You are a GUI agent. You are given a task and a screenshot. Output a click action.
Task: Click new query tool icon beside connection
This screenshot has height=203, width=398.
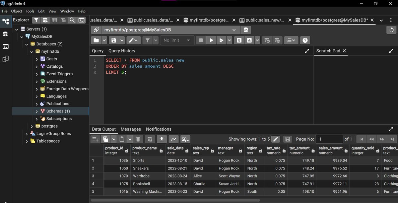(x=246, y=30)
